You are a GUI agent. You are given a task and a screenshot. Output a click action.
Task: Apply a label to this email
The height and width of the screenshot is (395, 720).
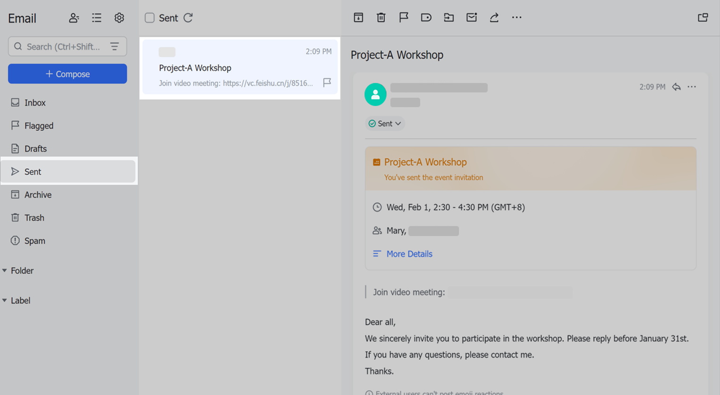pos(426,17)
